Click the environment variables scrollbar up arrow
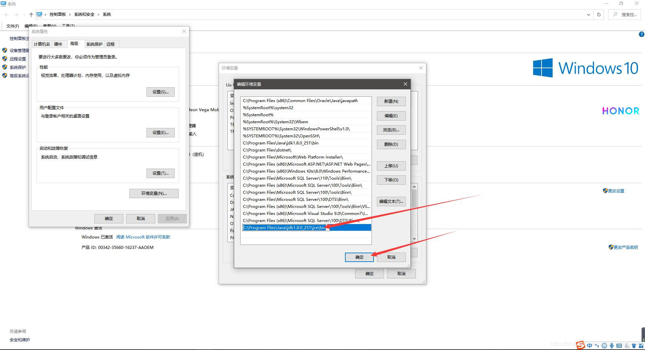This screenshot has width=645, height=350. pyautogui.click(x=414, y=187)
